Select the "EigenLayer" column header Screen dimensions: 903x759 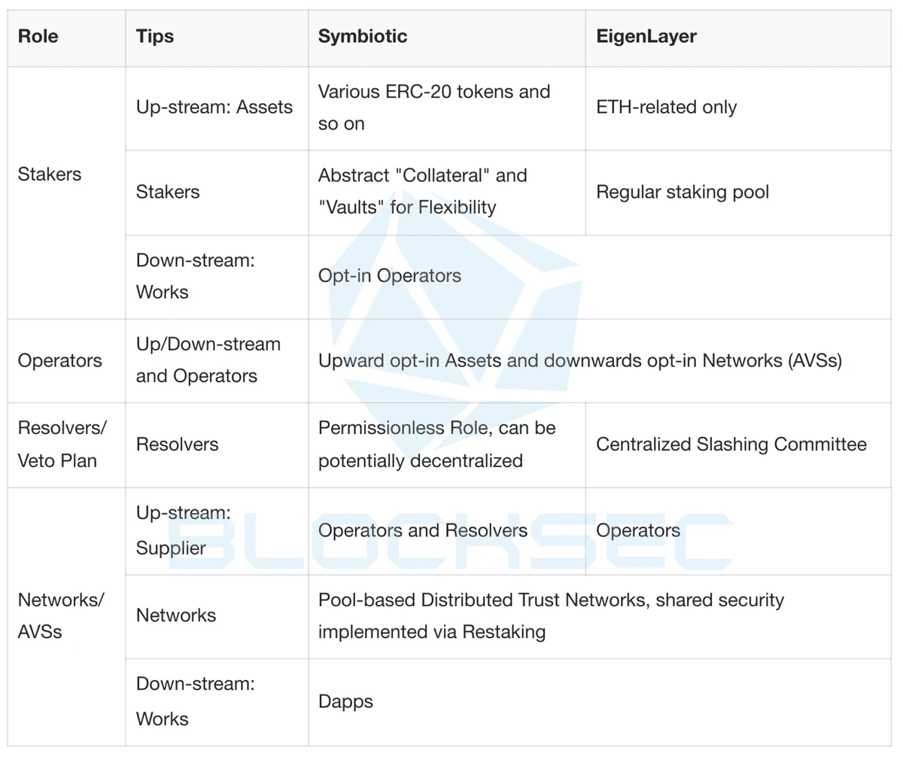(x=646, y=37)
